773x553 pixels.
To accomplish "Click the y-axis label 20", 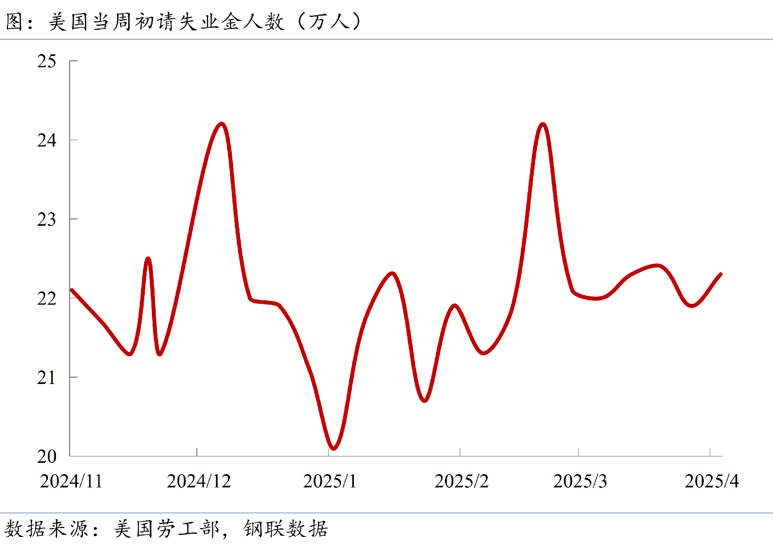I will pyautogui.click(x=47, y=457).
